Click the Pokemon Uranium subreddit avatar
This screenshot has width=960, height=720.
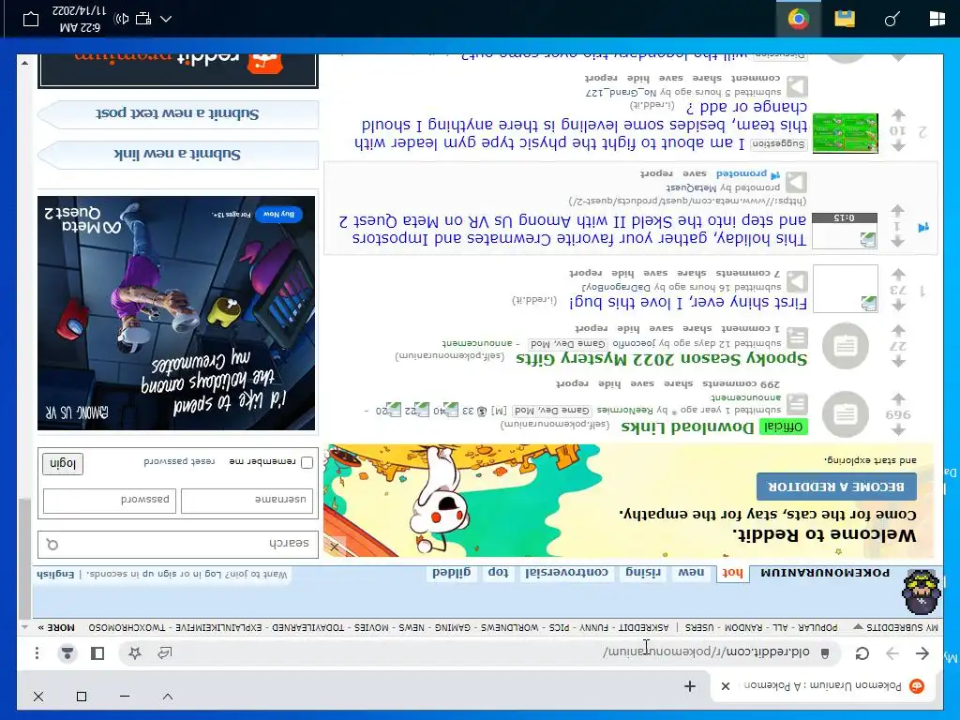tap(921, 592)
